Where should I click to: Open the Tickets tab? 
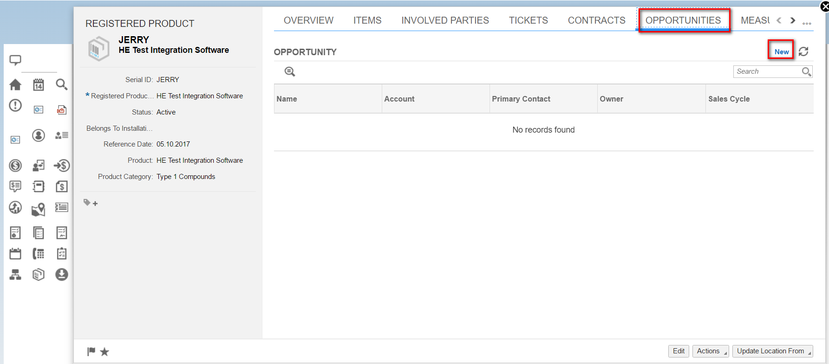pos(528,20)
